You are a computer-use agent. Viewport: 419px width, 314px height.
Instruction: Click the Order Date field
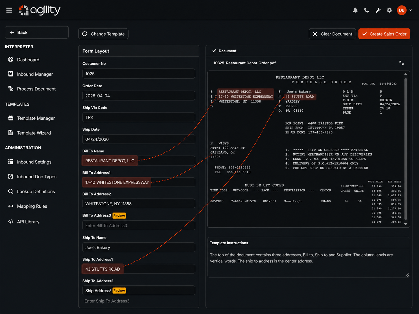[x=139, y=95]
